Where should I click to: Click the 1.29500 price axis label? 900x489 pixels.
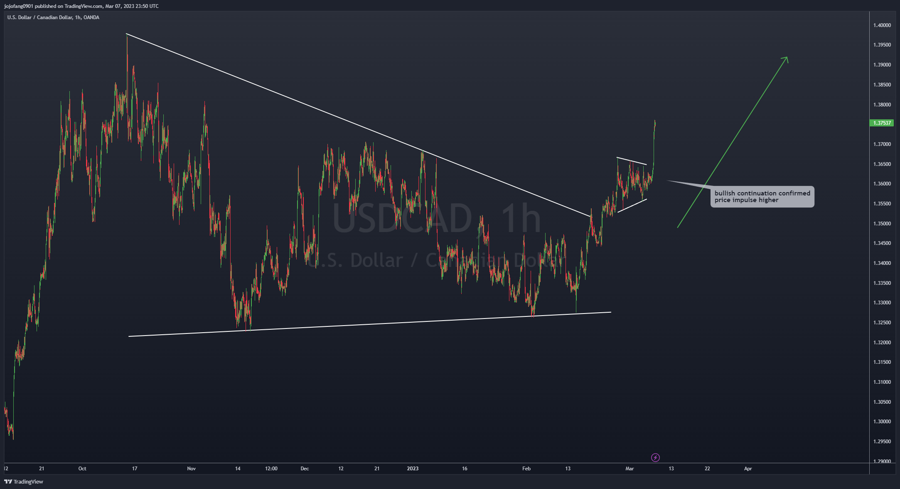tap(882, 442)
